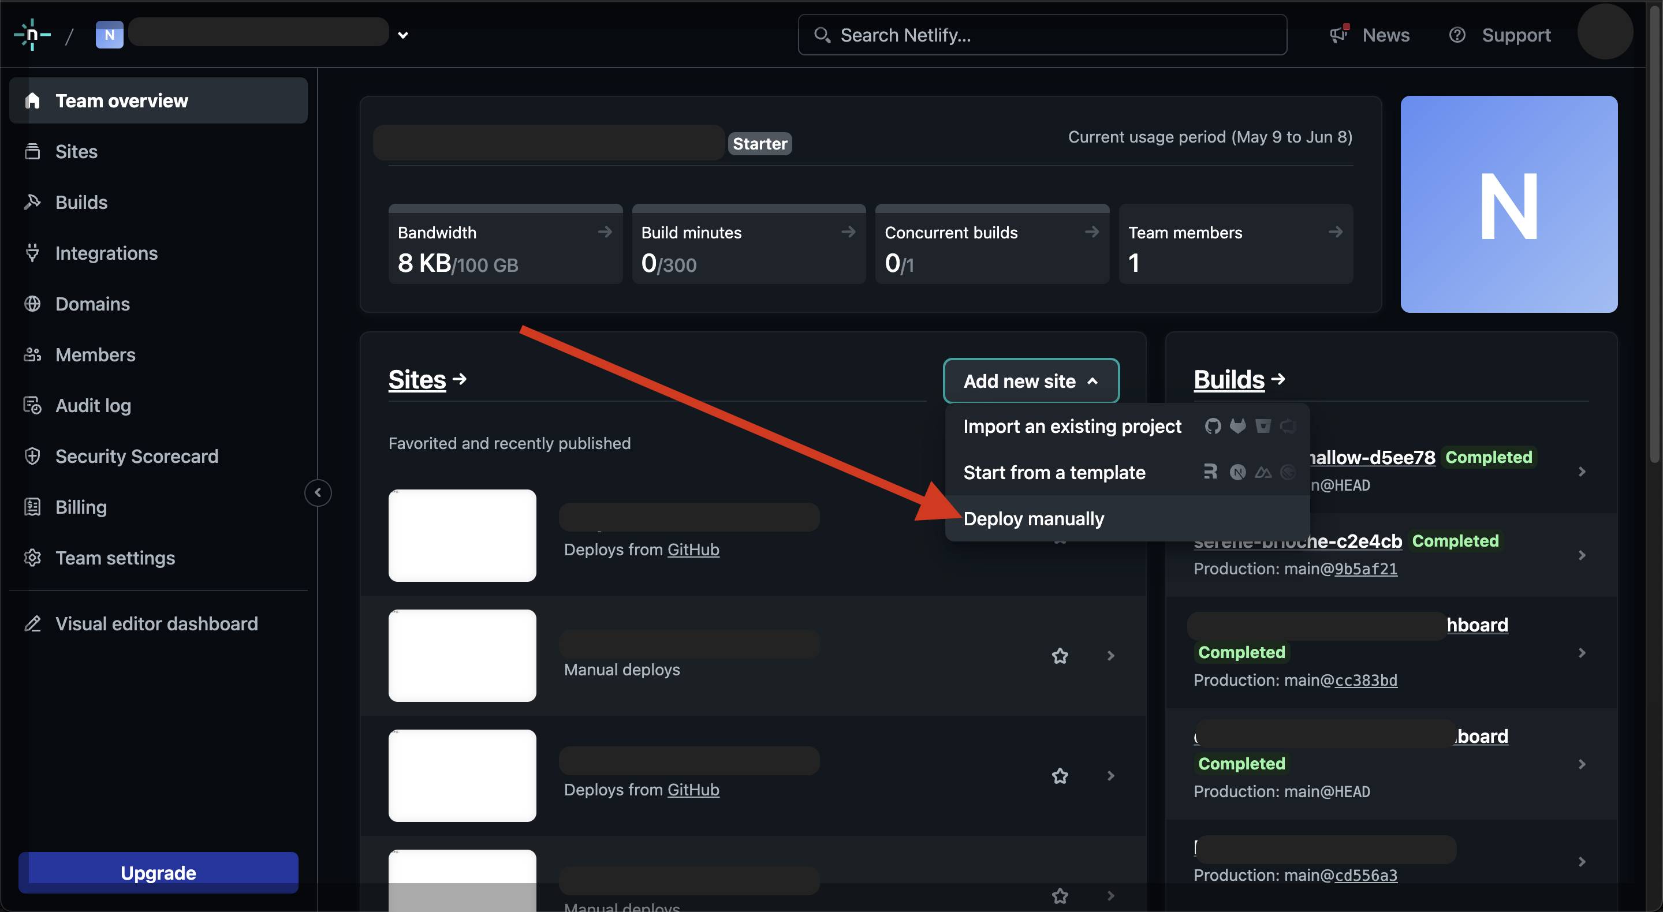Favorite the fourth site with star icon
This screenshot has width=1663, height=912.
point(1060,895)
